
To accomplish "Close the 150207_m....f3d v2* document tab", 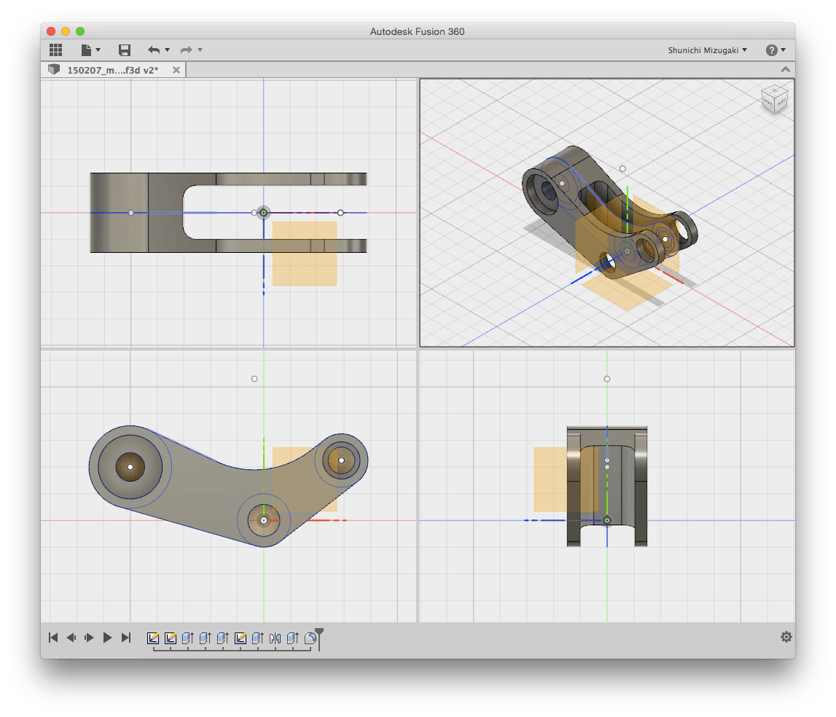I will point(176,70).
